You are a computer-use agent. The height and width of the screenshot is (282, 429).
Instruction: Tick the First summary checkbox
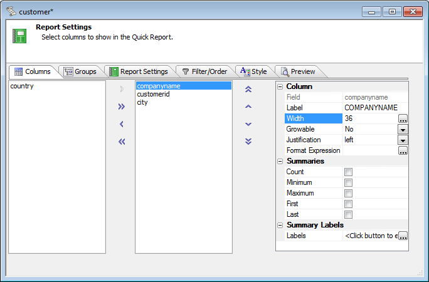click(348, 204)
